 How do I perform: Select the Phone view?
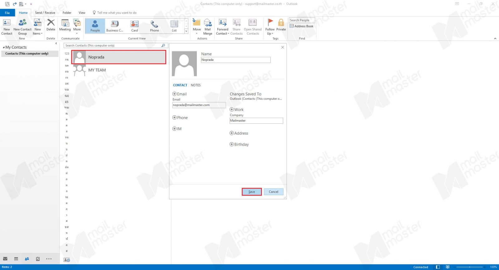[154, 26]
